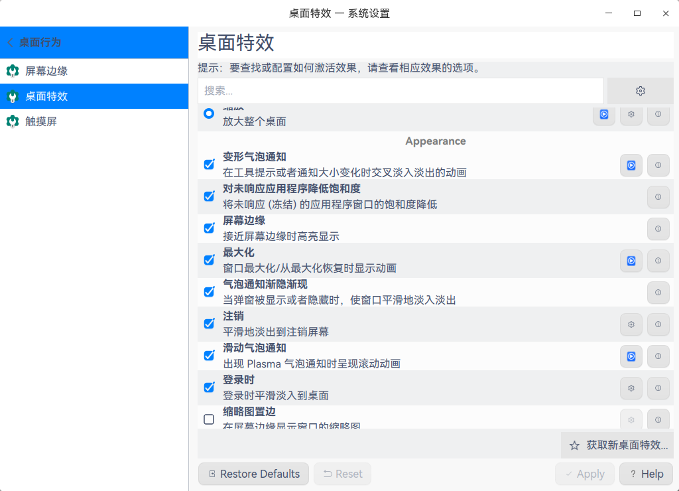Click description 窗口最大化/从最大化恢复时显示动画
Screen dimensions: 679x491
[x=309, y=268]
